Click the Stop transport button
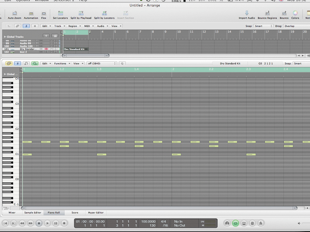 tap(39, 223)
